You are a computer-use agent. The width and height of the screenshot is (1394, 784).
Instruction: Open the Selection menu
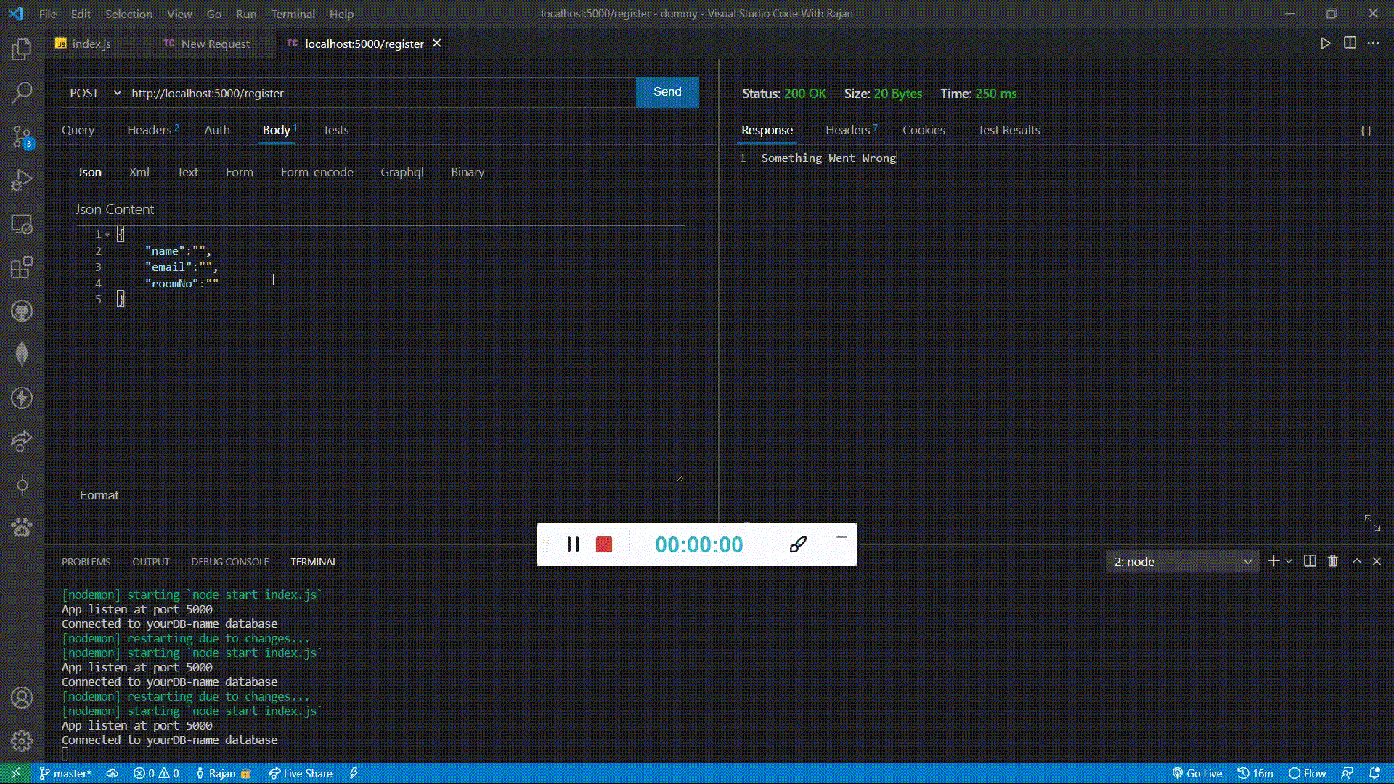[129, 14]
